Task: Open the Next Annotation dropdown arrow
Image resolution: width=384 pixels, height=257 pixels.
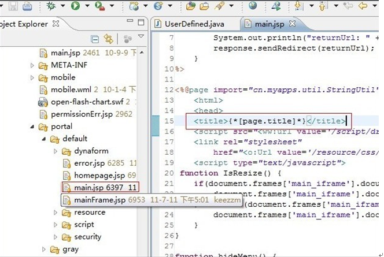Action: click(312, 6)
